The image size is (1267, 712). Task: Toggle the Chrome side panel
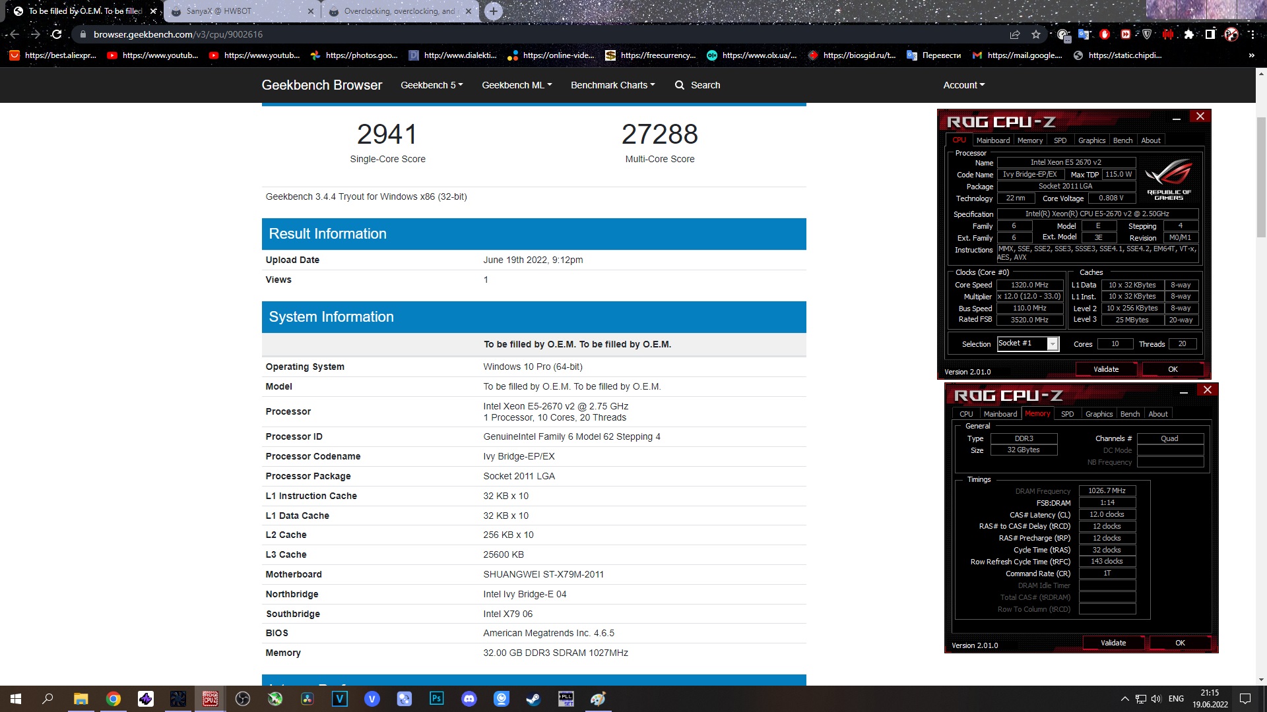pyautogui.click(x=1210, y=34)
